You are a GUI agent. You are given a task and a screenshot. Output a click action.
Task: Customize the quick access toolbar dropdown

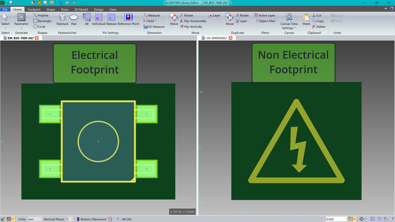point(82,3)
